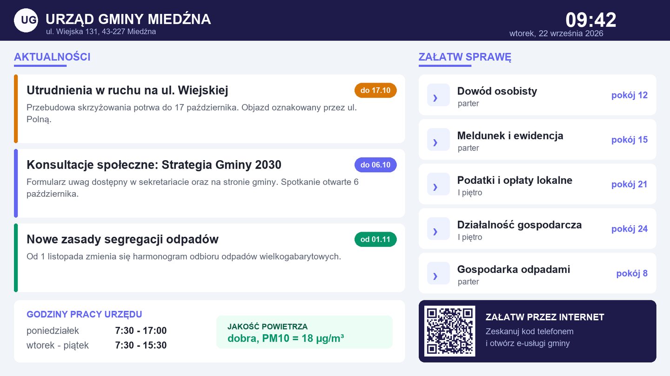Screen dimensions: 670x376
Task: Click the green 'od 01.11' badge
Action: click(375, 240)
